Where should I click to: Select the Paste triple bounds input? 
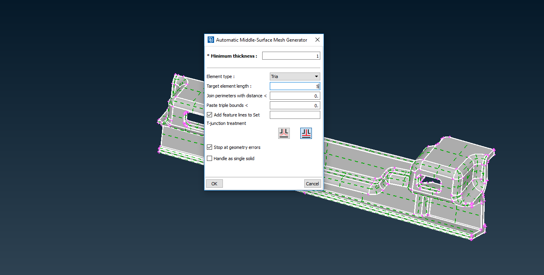coord(295,105)
